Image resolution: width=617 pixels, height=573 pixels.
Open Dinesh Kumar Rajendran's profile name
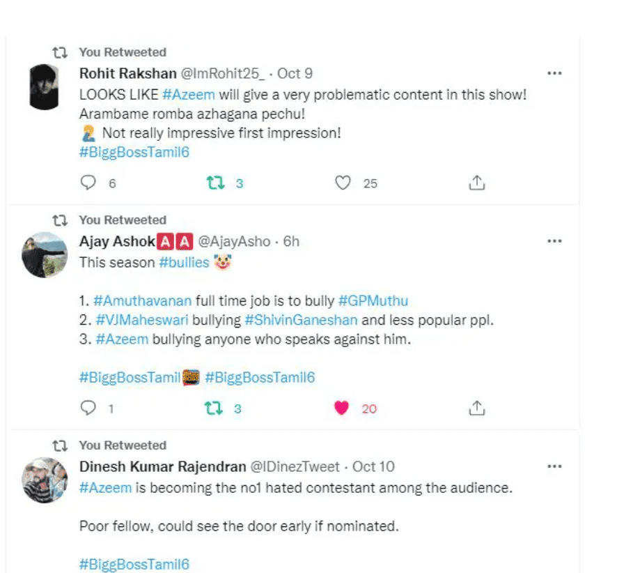(162, 466)
